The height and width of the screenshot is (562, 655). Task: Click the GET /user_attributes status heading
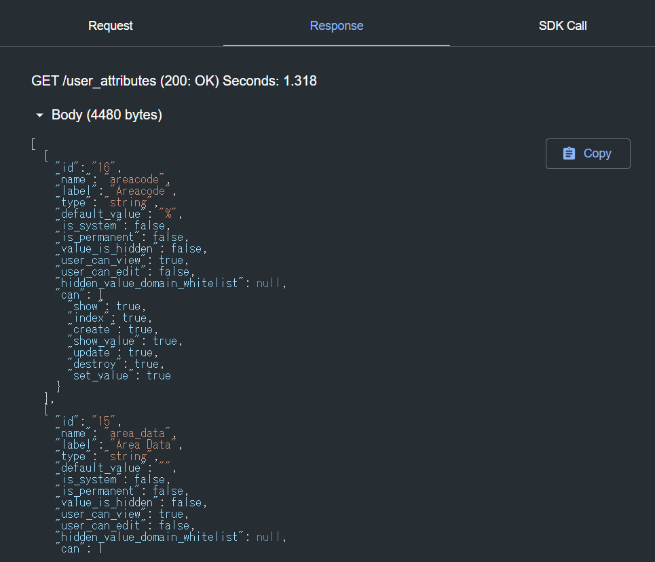click(x=174, y=81)
